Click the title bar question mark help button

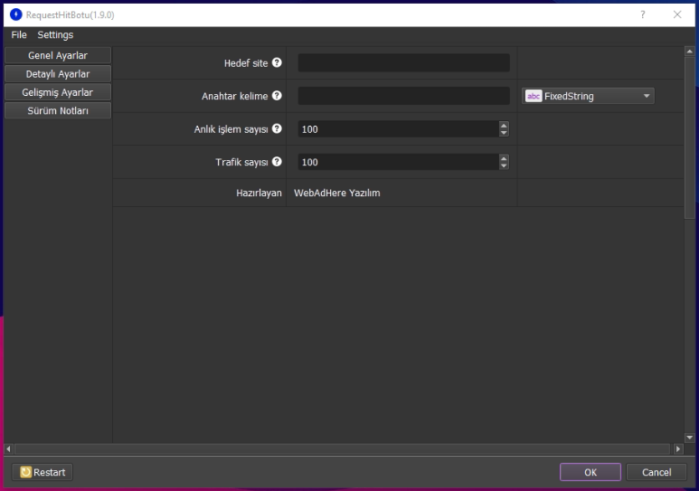point(643,14)
